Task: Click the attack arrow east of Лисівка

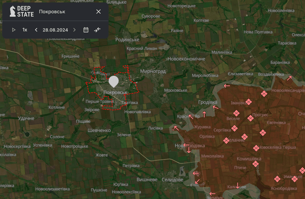Action: pyautogui.click(x=176, y=128)
